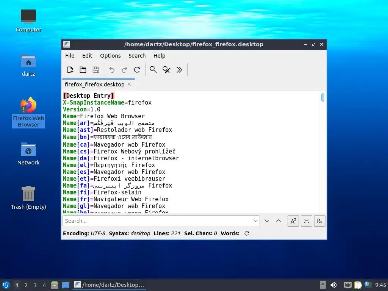
Task: Click the Name[et]=Firefoxi veebibrauser line
Action: coord(114,179)
